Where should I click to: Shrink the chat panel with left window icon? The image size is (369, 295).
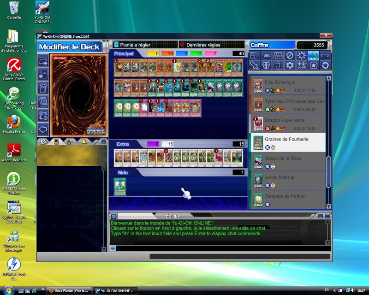(320, 216)
